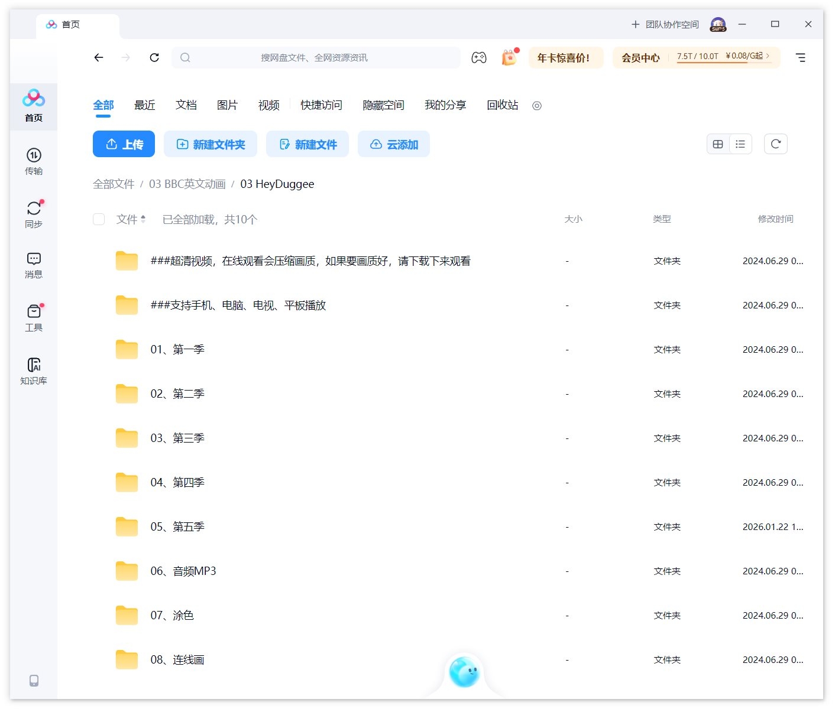Open the 传输 transfer panel
Screen dimensions: 835x712
click(33, 161)
